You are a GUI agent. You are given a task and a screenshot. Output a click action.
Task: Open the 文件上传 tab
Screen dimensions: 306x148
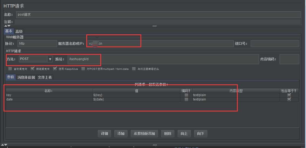point(45,77)
